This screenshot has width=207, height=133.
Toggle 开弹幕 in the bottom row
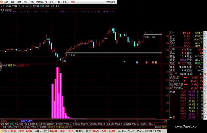point(4,127)
